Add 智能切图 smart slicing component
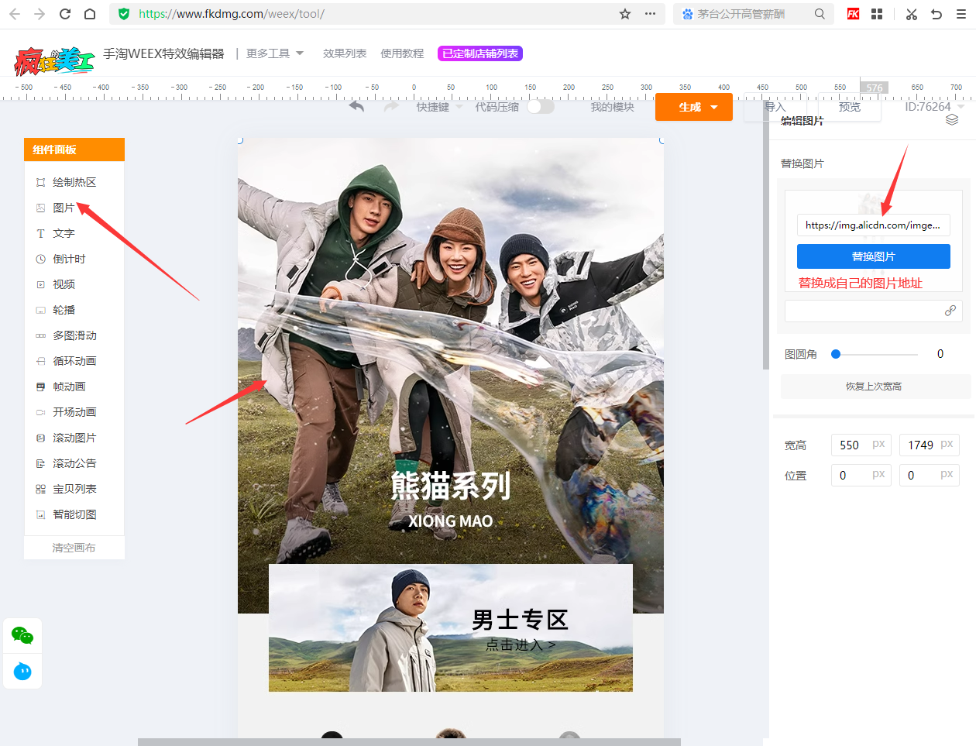This screenshot has width=976, height=746. [74, 514]
